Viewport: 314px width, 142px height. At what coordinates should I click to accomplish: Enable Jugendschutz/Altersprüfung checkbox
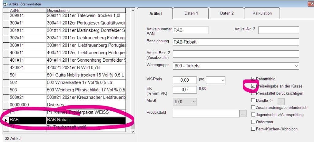[253, 115]
